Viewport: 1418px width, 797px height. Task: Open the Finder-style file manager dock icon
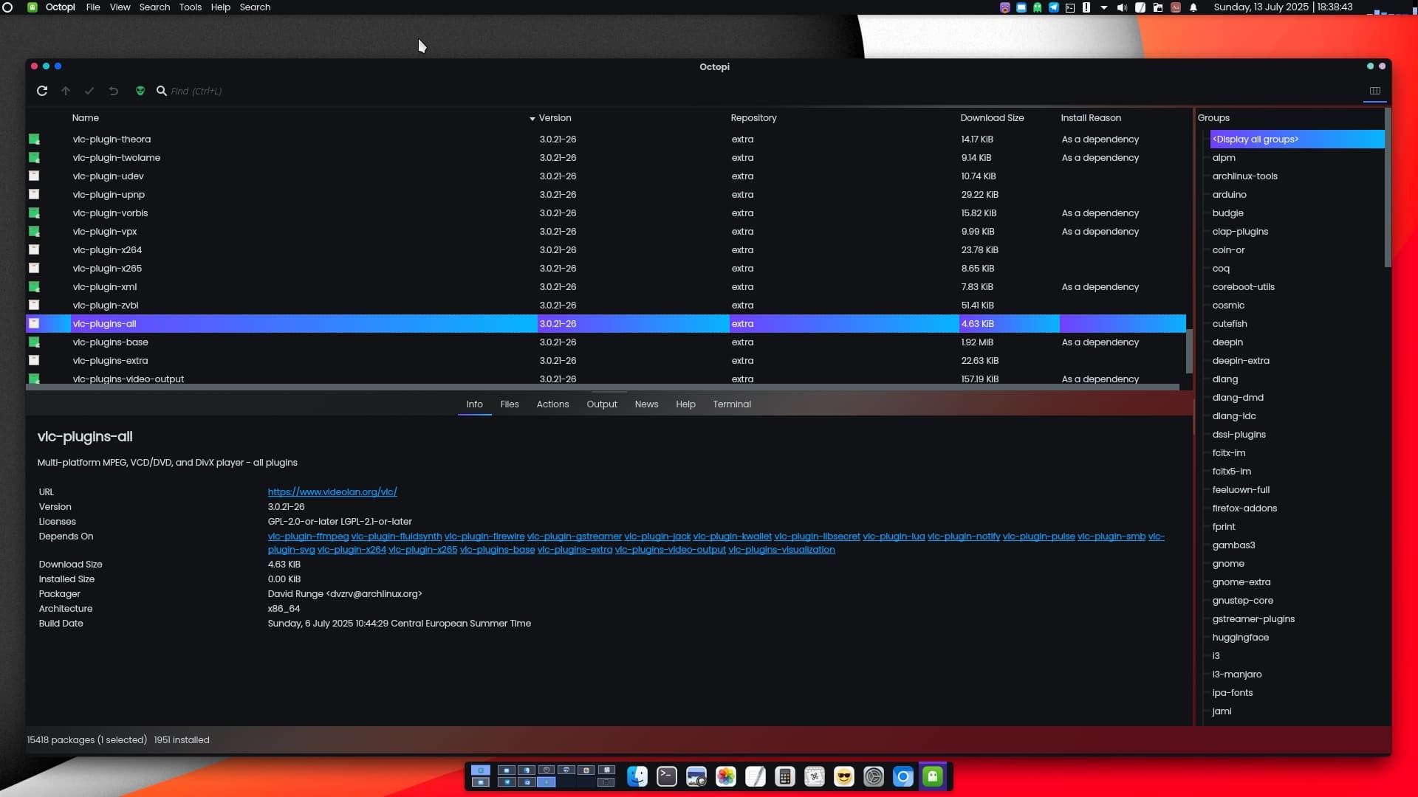(637, 776)
